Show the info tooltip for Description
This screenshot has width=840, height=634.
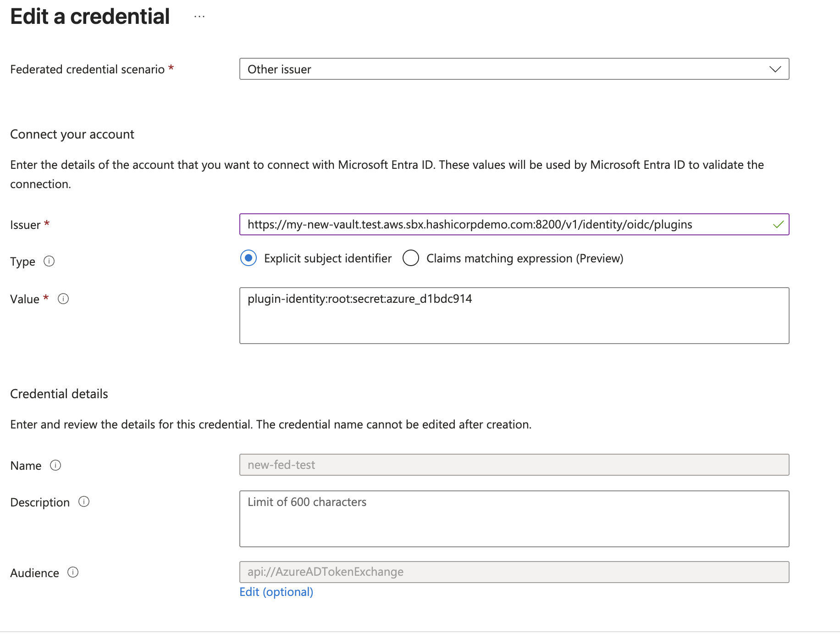(84, 501)
